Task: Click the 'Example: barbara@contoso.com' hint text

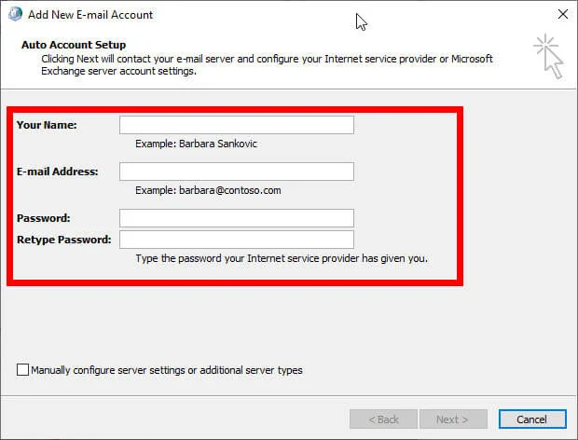Action: pos(208,190)
